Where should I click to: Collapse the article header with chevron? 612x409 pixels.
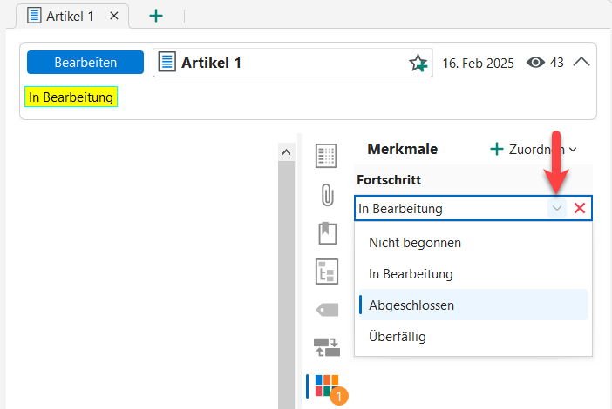coord(581,63)
